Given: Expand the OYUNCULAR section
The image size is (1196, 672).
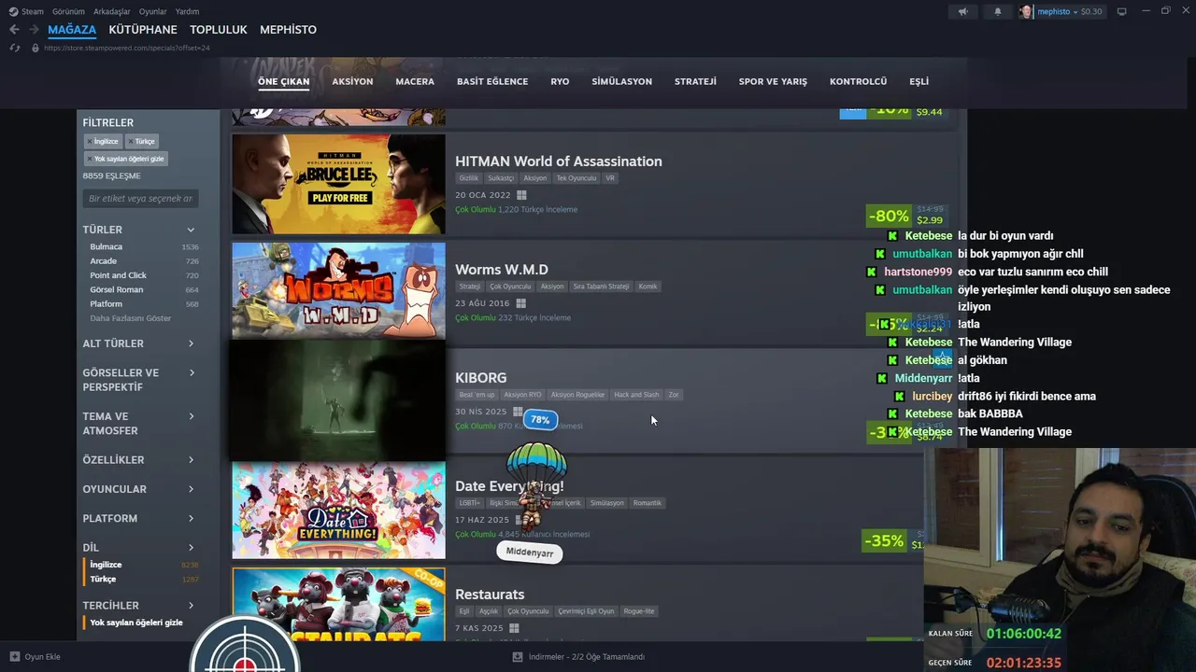Looking at the screenshot, I should [139, 489].
